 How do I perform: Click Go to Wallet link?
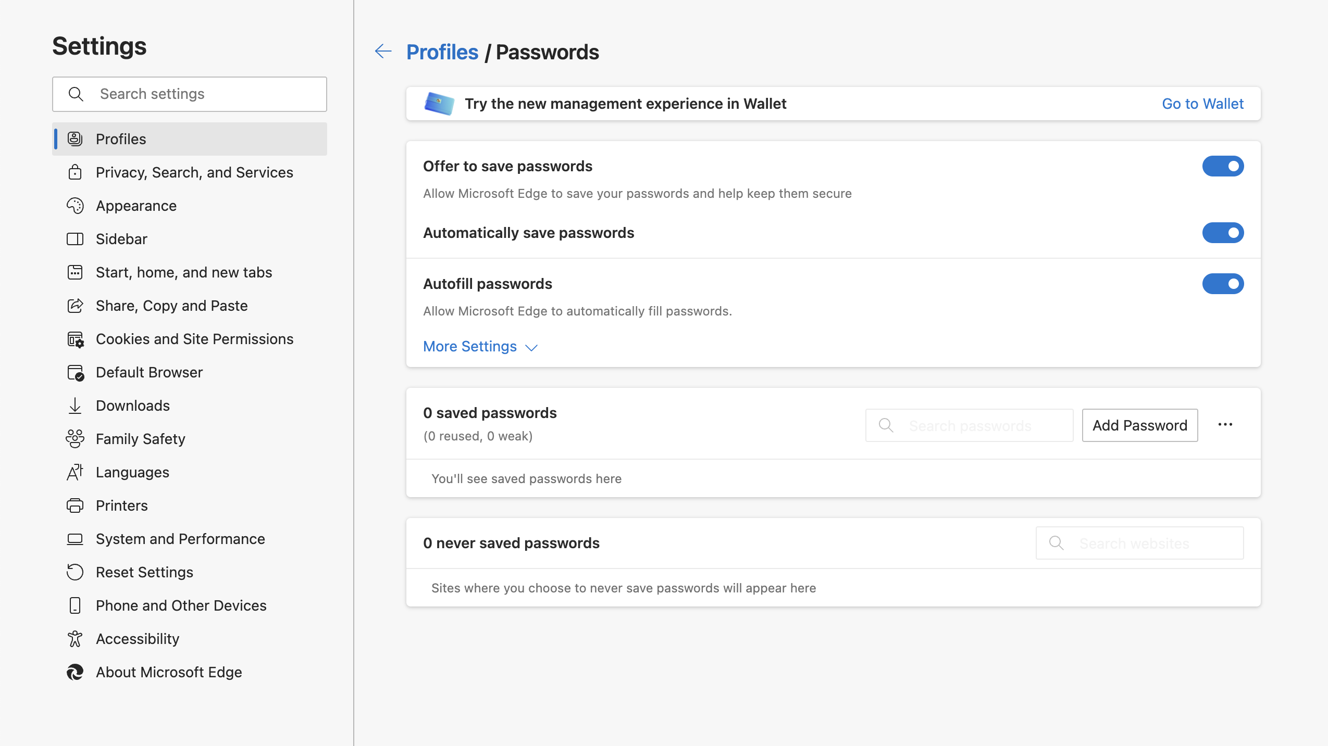coord(1204,103)
